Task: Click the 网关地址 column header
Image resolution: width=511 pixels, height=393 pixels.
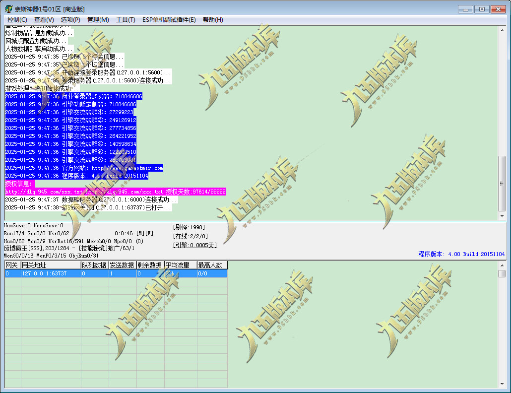Action: click(x=51, y=265)
